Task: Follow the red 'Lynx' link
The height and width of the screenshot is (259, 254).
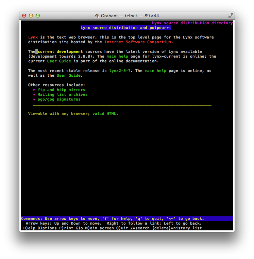Action: [33, 37]
